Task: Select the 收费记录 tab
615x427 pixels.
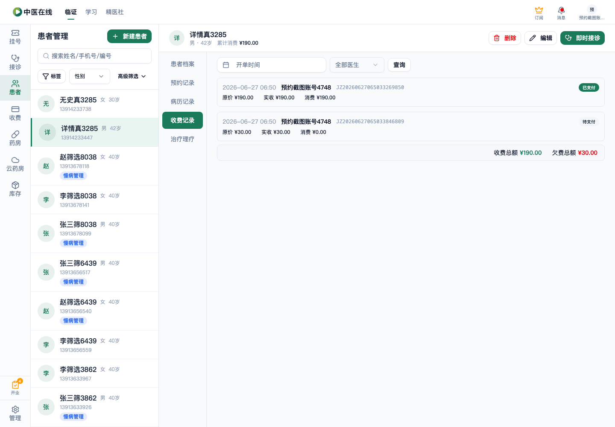Action: (183, 120)
